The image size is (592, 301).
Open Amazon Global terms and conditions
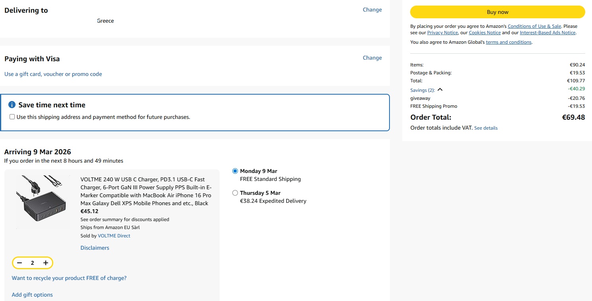point(508,42)
